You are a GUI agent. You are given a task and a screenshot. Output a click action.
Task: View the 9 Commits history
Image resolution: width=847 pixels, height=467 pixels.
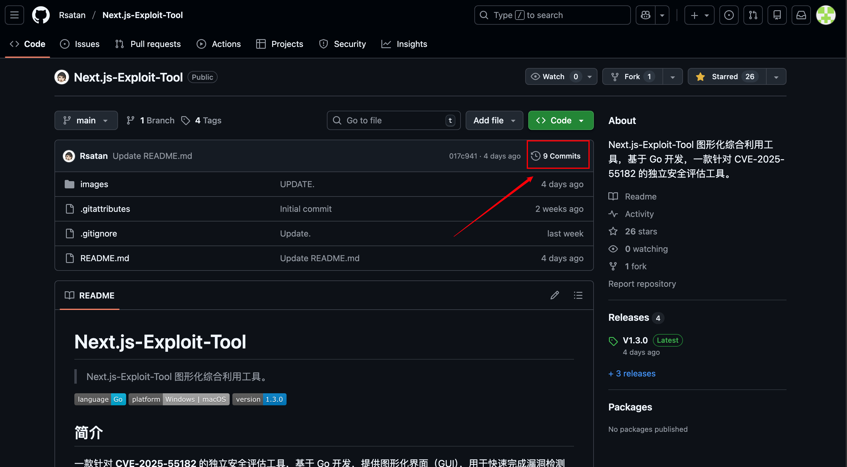coord(556,156)
